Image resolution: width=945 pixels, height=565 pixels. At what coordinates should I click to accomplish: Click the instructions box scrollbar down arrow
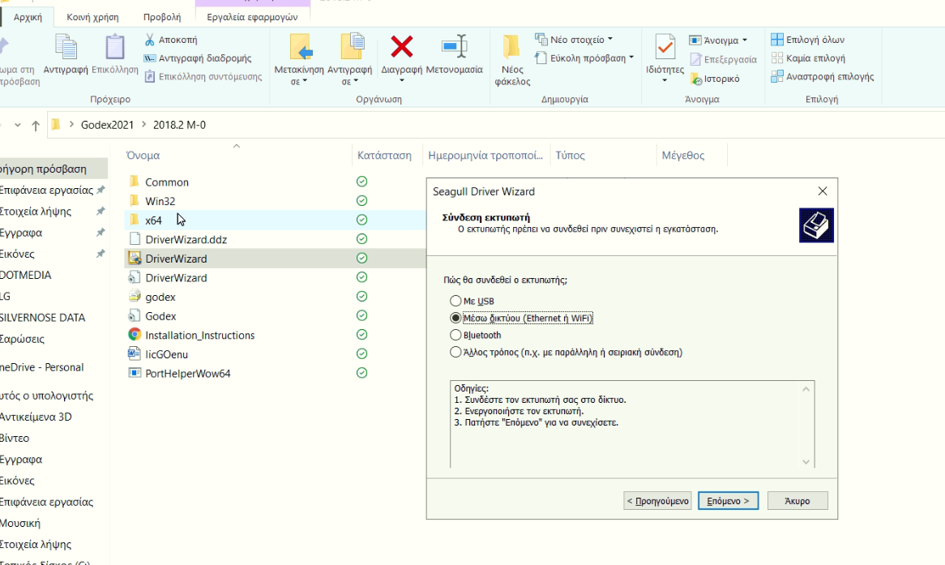pos(806,461)
